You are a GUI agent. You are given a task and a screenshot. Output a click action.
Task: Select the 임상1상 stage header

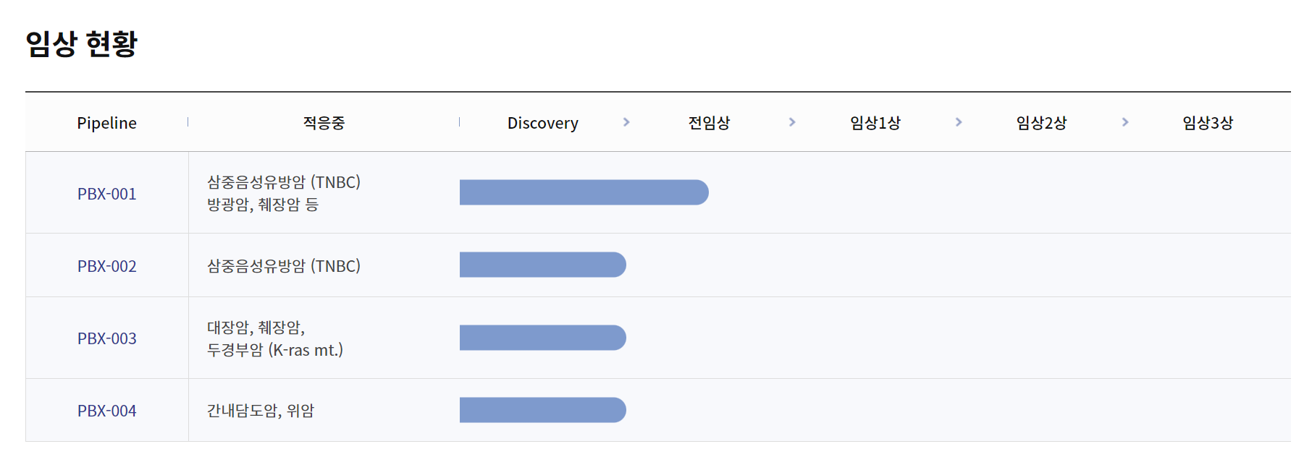click(x=875, y=123)
